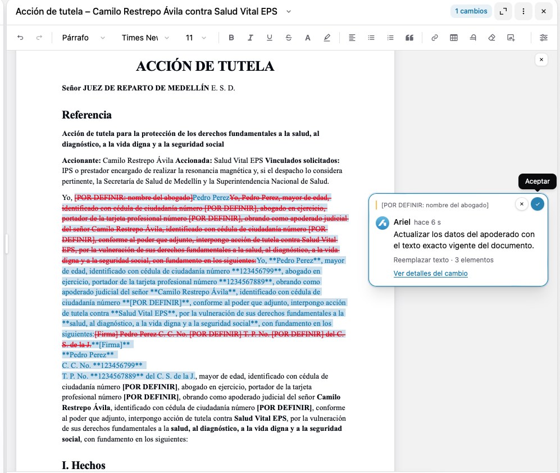Viewport: 560px width, 473px height.
Task: Toggle italic formatting
Action: (251, 38)
